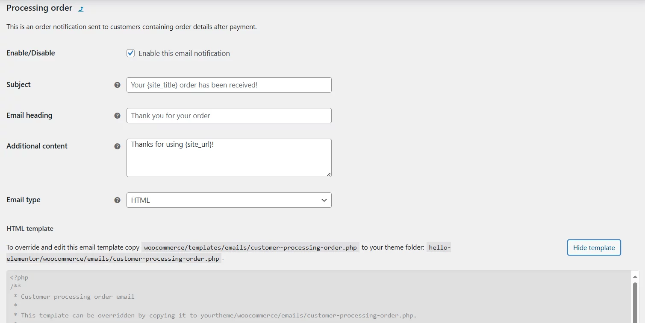Enable this email notification checkbox
645x323 pixels.
(130, 53)
